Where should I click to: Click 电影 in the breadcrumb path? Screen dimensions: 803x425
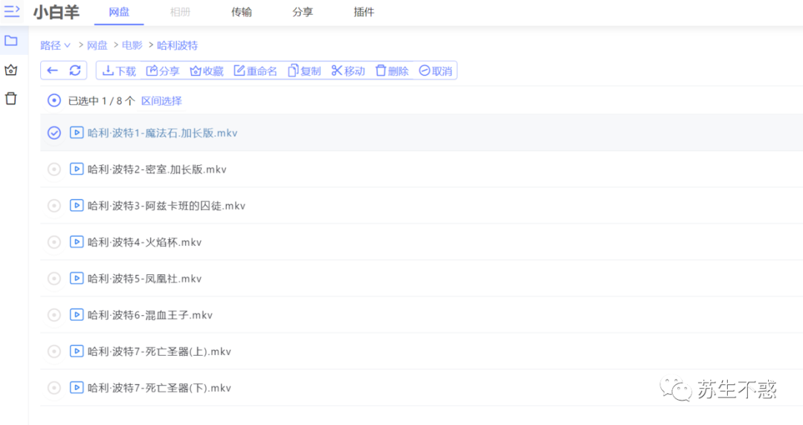click(x=132, y=45)
